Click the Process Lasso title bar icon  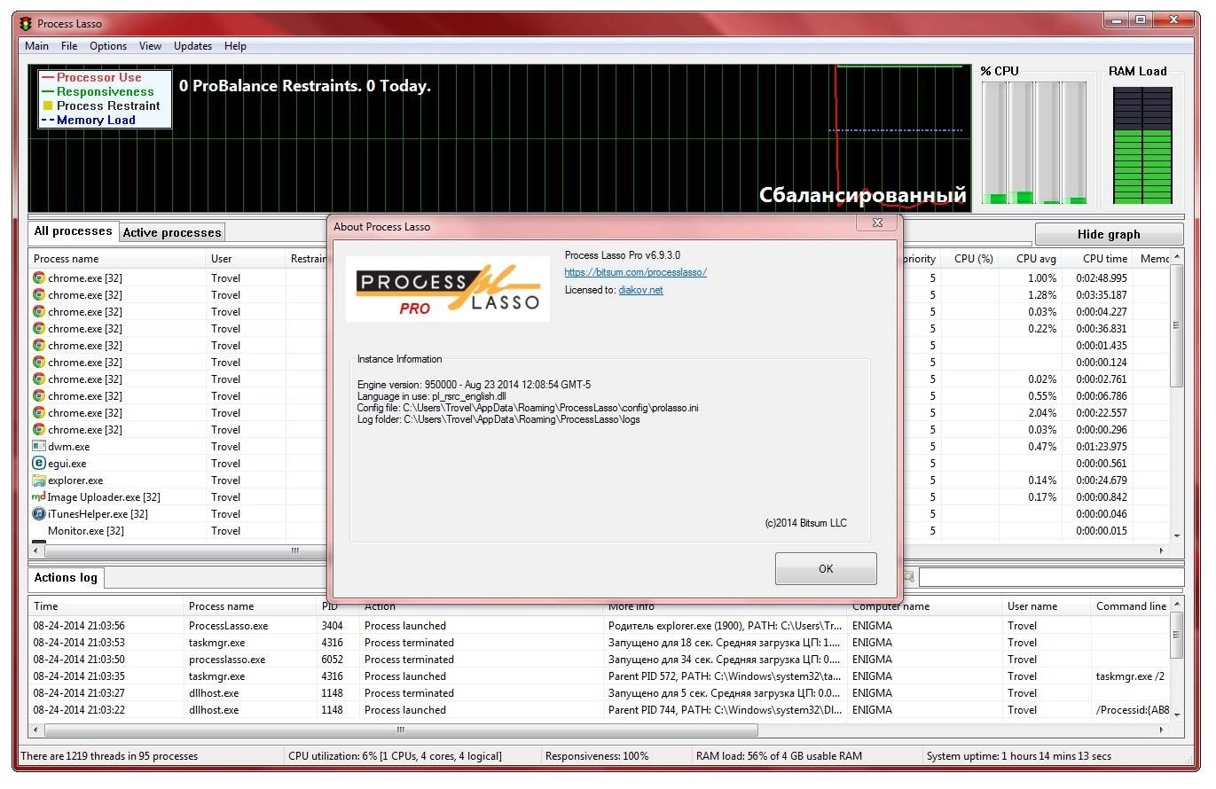[x=25, y=23]
